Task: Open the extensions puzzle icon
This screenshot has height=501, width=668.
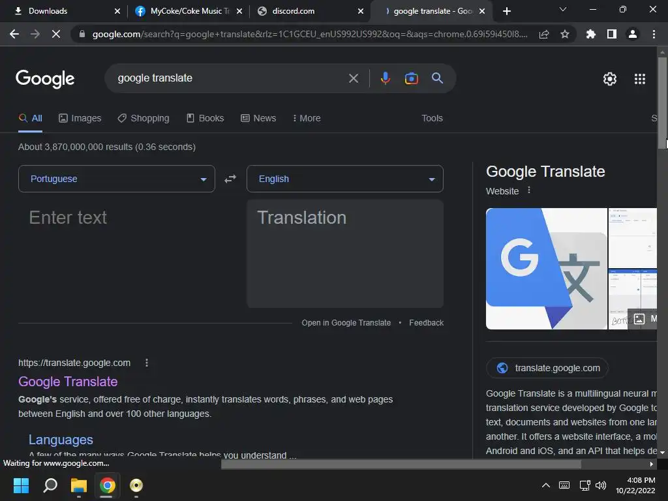Action: tap(590, 34)
